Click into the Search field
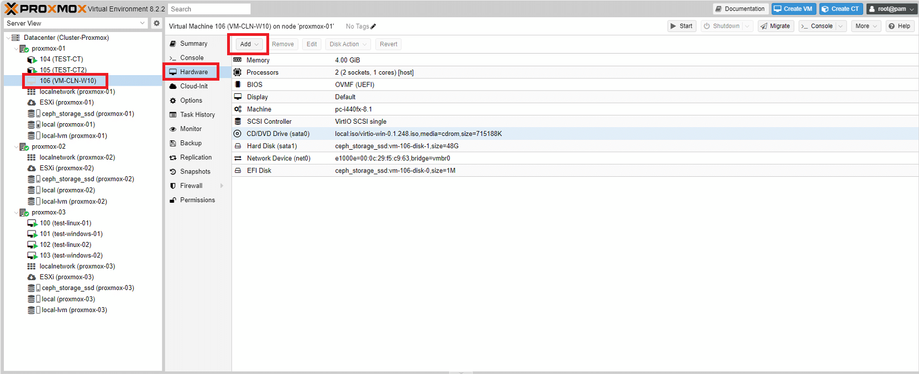This screenshot has height=374, width=919. tap(209, 9)
